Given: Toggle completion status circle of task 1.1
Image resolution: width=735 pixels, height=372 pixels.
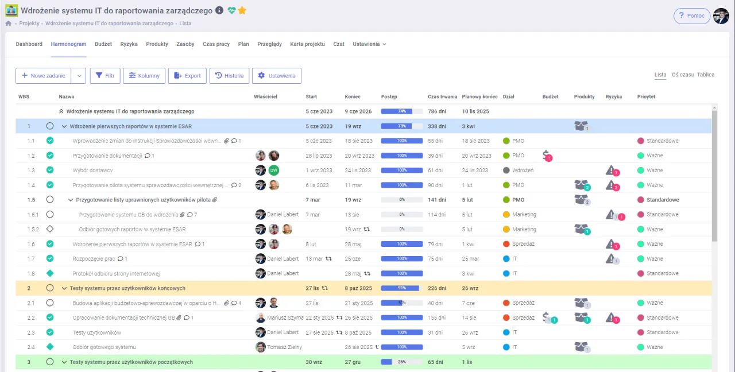Looking at the screenshot, I should click(x=50, y=141).
